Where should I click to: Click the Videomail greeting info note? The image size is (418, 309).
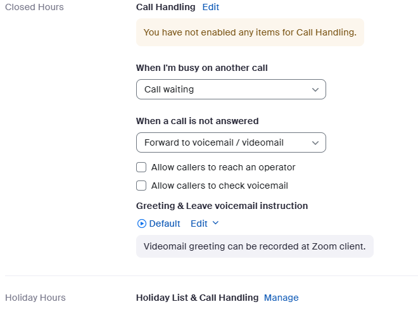point(255,246)
